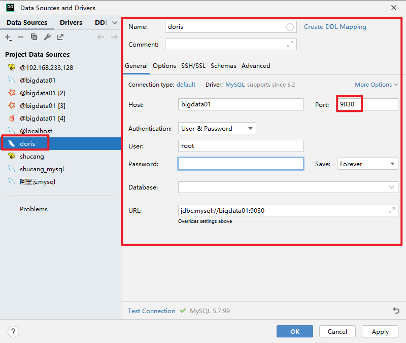Click the Create DDL Mapping link
Screen dimensions: 406x343
(x=335, y=27)
